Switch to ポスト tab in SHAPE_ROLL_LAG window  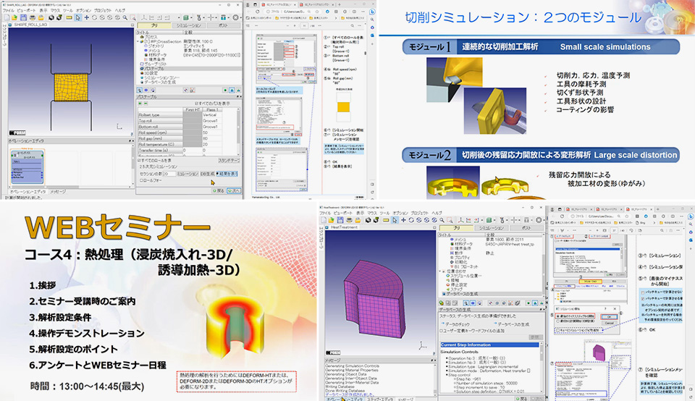click(223, 26)
